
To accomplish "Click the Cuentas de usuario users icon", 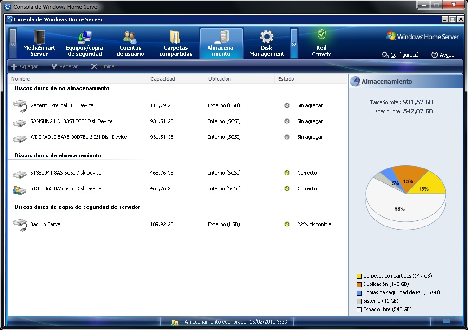I will point(130,37).
